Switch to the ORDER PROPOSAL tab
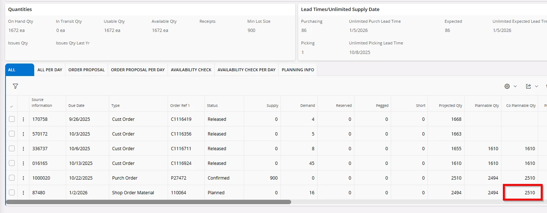This screenshot has width=547, height=213. point(86,70)
